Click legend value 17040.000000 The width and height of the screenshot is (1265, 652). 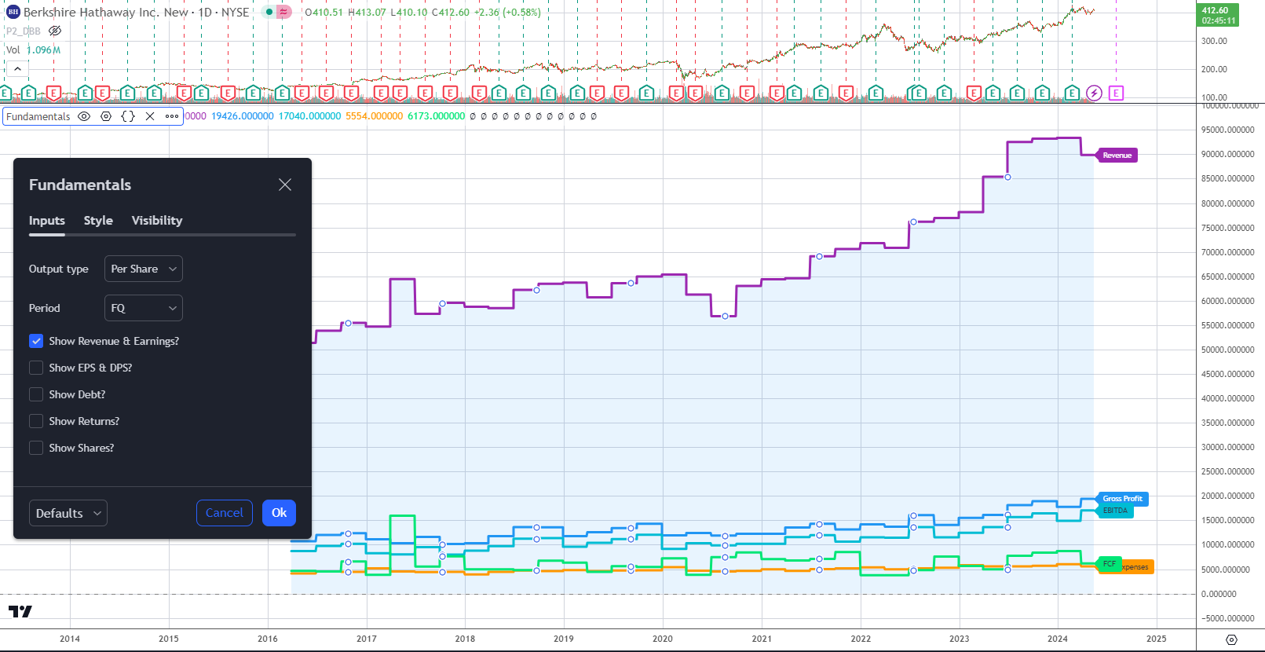[x=310, y=116]
